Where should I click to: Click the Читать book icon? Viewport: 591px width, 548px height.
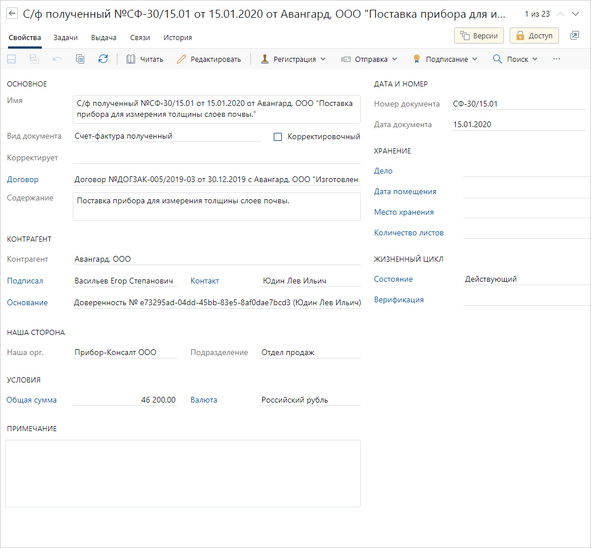[131, 59]
